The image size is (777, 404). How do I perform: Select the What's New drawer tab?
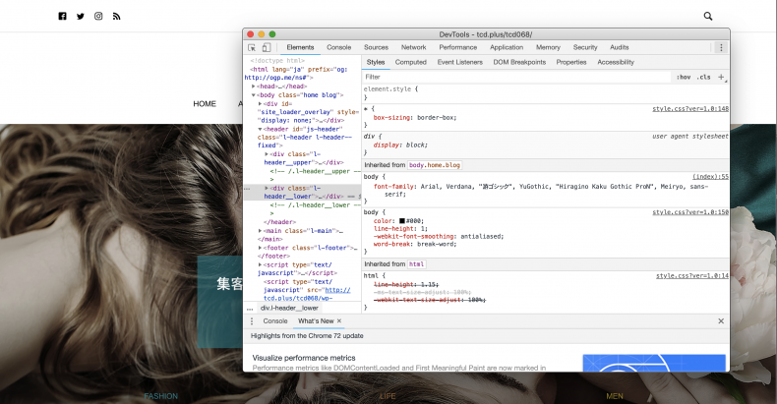(316, 321)
